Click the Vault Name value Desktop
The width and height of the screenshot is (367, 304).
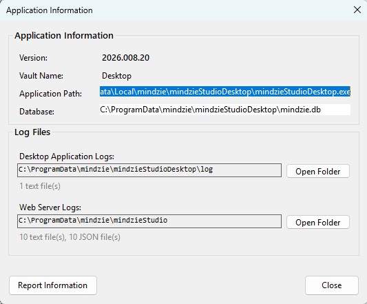point(116,76)
